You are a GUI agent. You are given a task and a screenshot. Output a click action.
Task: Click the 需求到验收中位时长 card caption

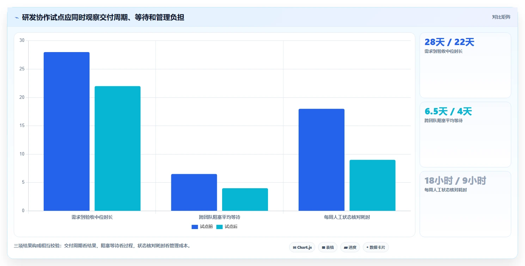click(444, 51)
